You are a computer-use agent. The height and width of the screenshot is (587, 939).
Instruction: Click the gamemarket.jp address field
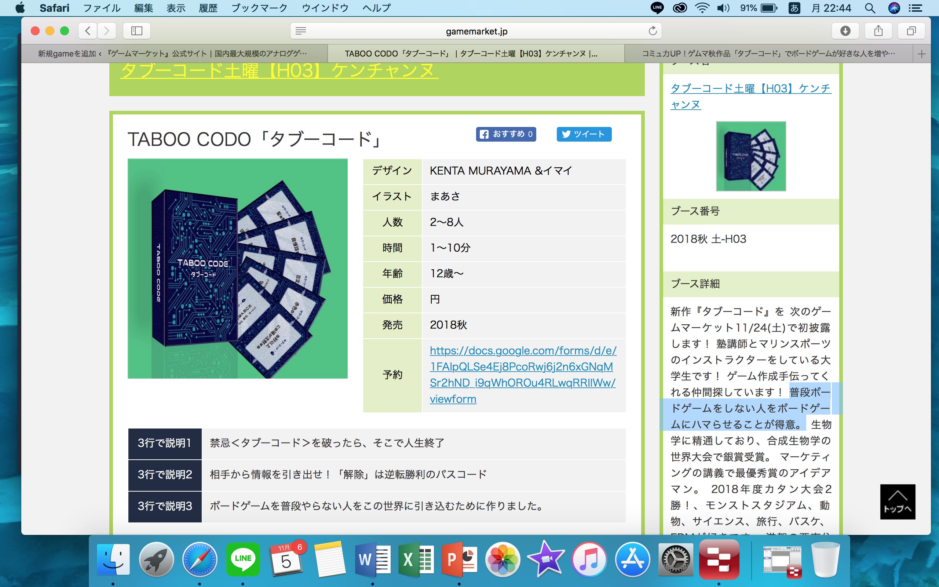[x=476, y=31]
